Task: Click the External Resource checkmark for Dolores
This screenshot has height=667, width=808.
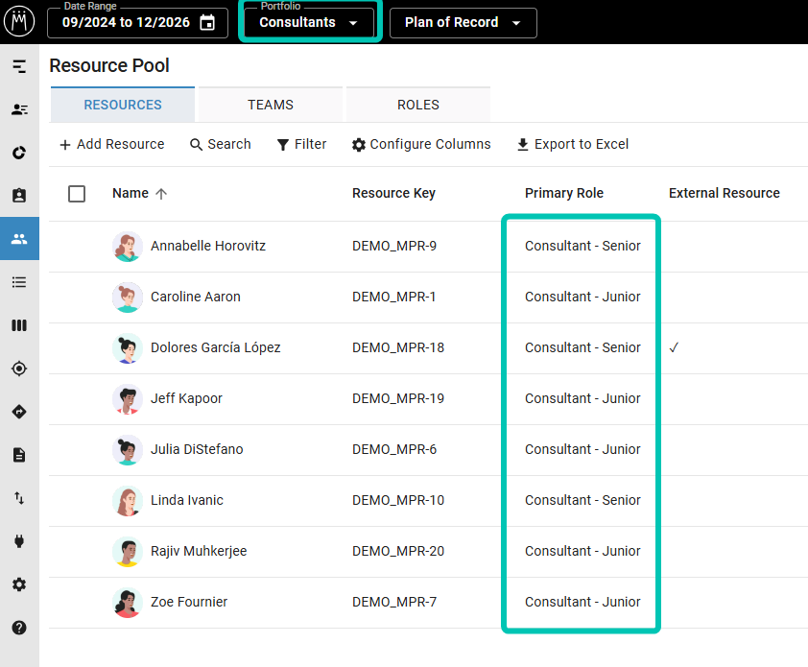Action: pos(674,348)
